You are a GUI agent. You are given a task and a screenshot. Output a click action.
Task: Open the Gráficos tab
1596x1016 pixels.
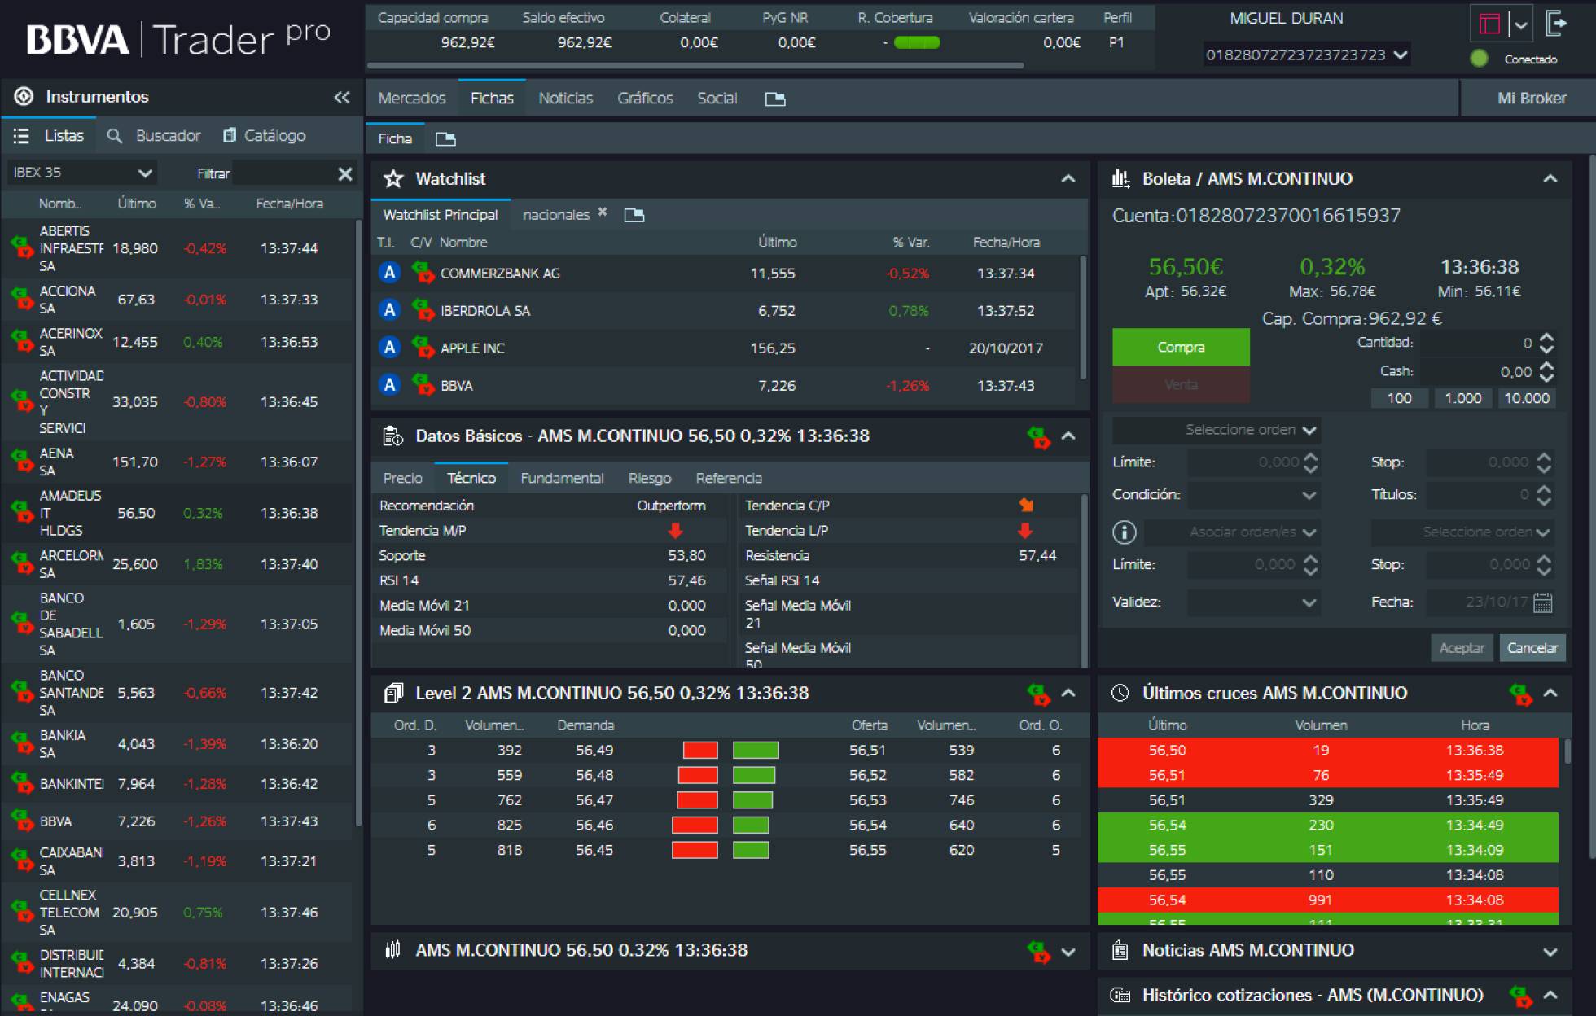(x=645, y=98)
